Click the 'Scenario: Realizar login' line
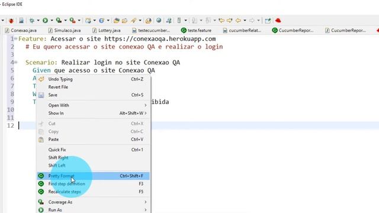The width and height of the screenshot is (379, 213). pyautogui.click(x=102, y=62)
